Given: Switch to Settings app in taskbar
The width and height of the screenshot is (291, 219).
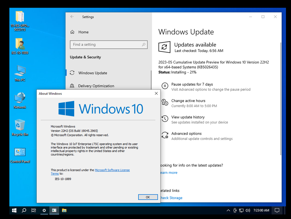Looking at the screenshot, I should tap(44, 210).
